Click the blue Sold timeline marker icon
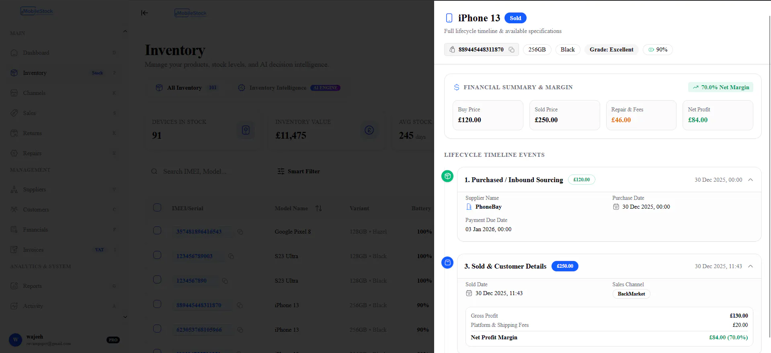Viewport: 771px width, 353px height. pyautogui.click(x=447, y=263)
